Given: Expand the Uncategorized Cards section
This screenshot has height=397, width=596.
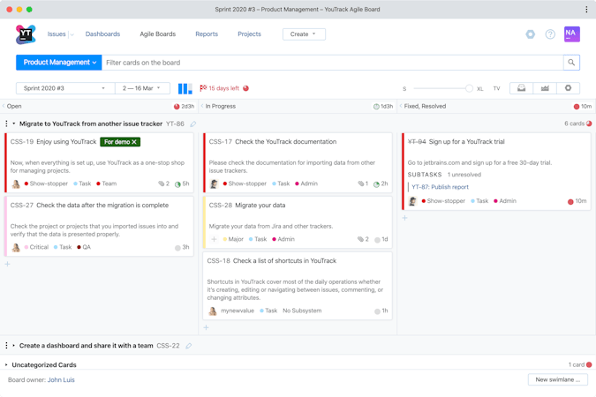Looking at the screenshot, I should [x=6, y=364].
